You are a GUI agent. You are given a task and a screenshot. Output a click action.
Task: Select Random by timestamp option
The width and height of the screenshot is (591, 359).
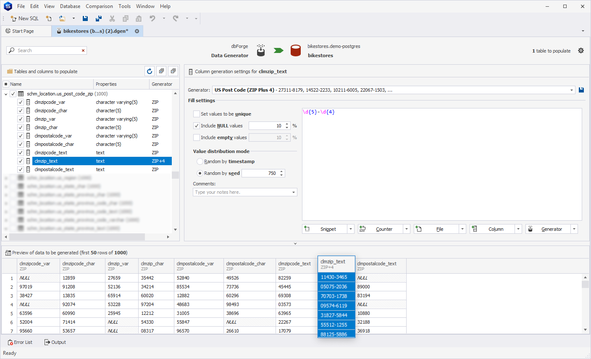(x=200, y=161)
